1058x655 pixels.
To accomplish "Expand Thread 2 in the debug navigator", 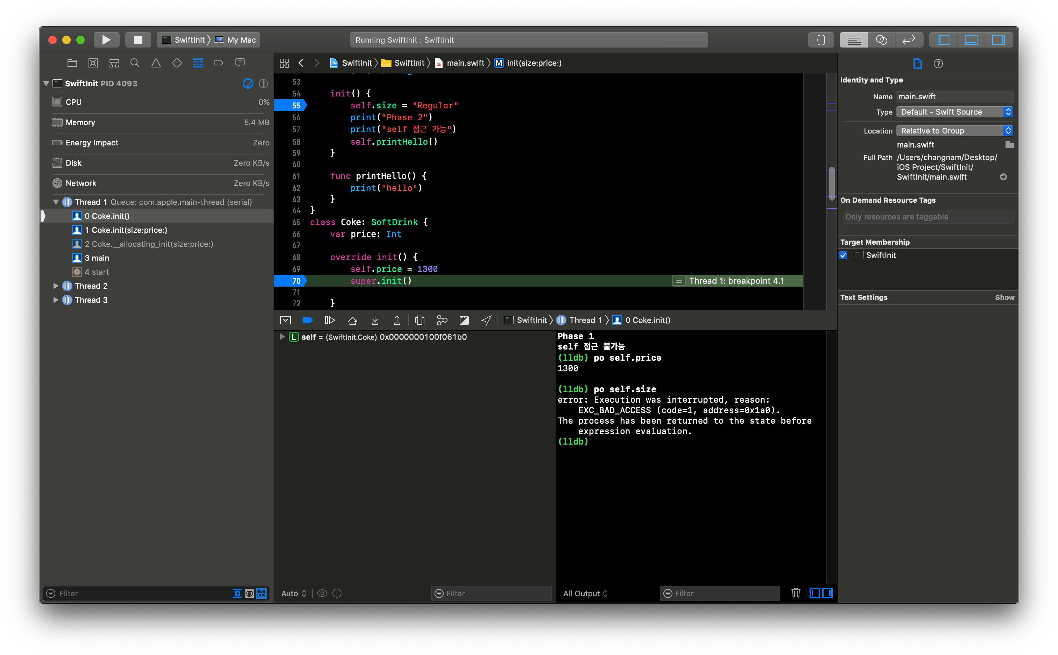I will [56, 286].
